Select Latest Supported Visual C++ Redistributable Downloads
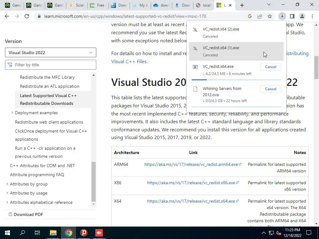319x239 pixels. click(48, 99)
